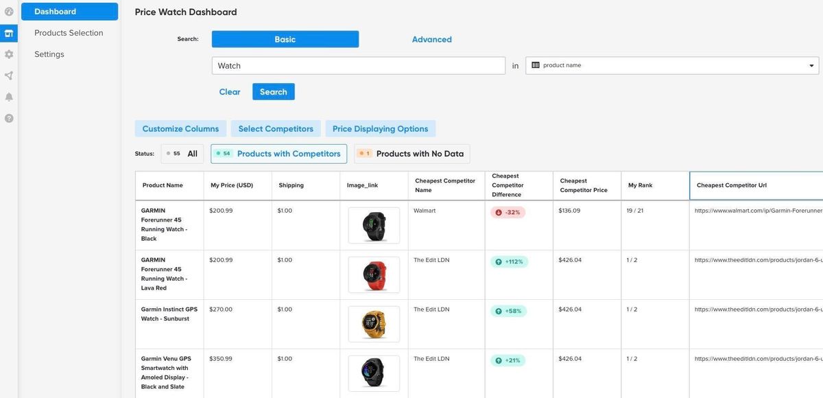Click the Search button
The height and width of the screenshot is (398, 823).
pos(274,92)
